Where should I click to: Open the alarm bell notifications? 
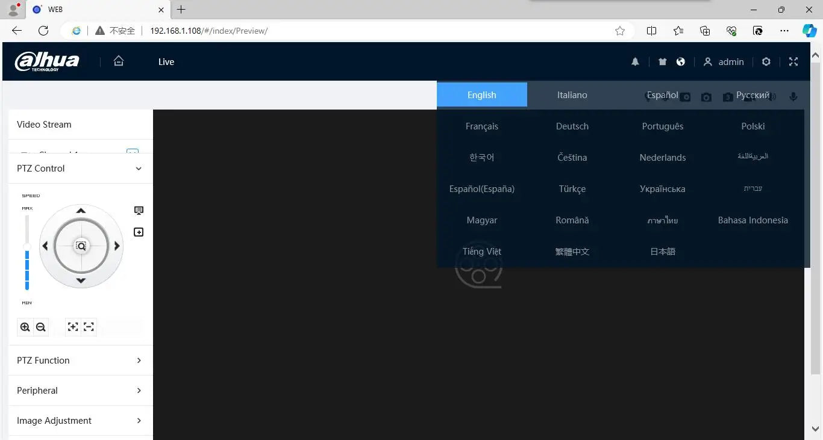(x=635, y=61)
